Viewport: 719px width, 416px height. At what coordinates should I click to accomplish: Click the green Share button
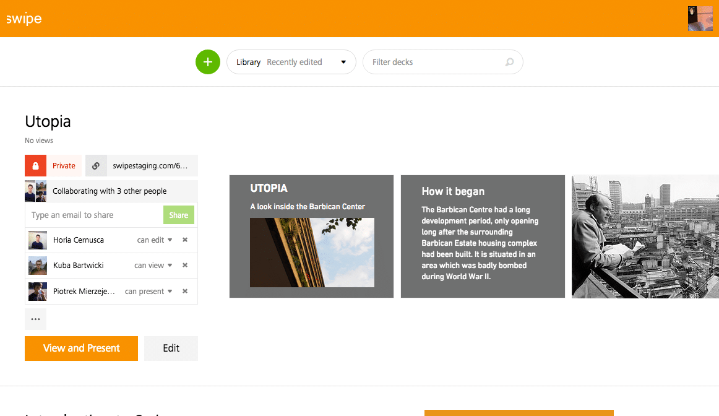(x=178, y=215)
